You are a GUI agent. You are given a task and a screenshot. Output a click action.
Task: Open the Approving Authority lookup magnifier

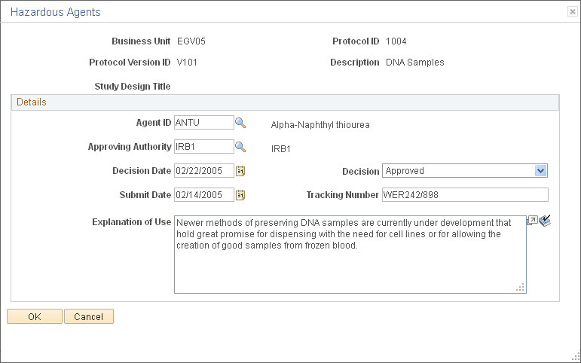pos(240,147)
